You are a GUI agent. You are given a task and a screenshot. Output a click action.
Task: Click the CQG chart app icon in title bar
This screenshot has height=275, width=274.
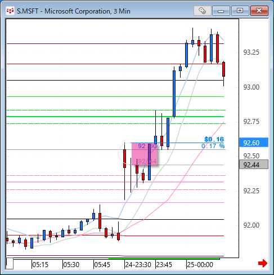[x=10, y=11]
